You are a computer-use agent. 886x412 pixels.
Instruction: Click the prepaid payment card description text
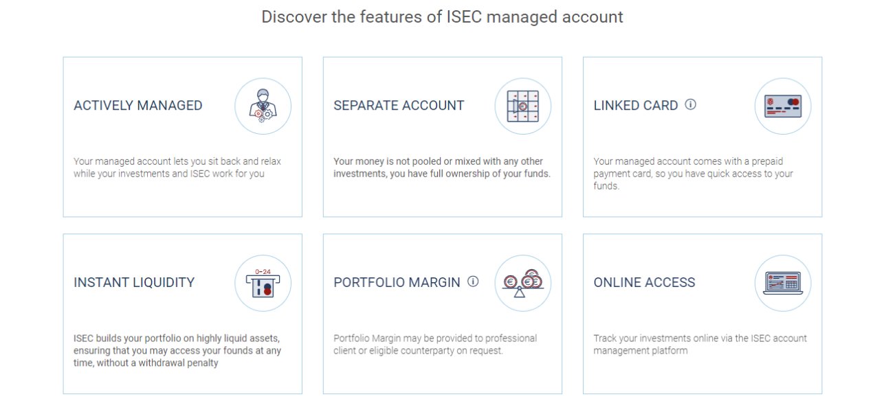pyautogui.click(x=694, y=174)
